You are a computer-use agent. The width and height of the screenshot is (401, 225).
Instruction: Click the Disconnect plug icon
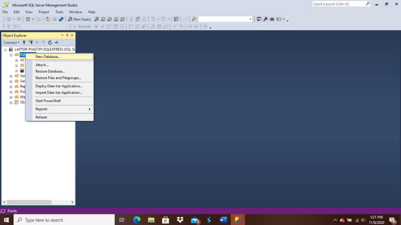point(31,42)
